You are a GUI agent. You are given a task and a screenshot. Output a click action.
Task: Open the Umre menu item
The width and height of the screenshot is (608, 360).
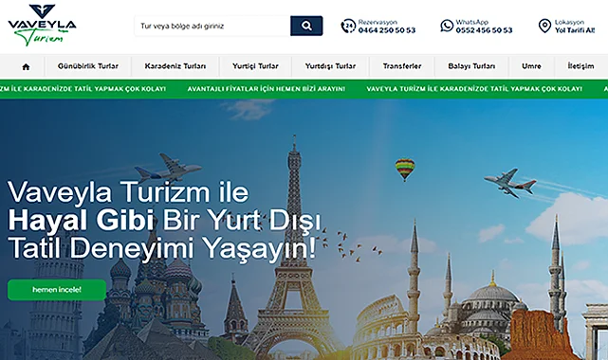(531, 66)
